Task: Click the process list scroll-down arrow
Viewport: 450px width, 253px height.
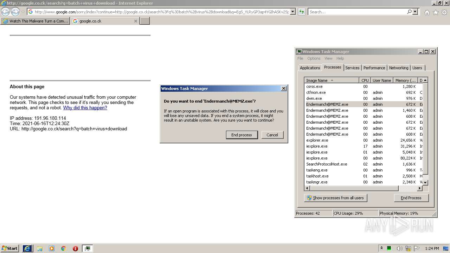Action: [x=425, y=182]
